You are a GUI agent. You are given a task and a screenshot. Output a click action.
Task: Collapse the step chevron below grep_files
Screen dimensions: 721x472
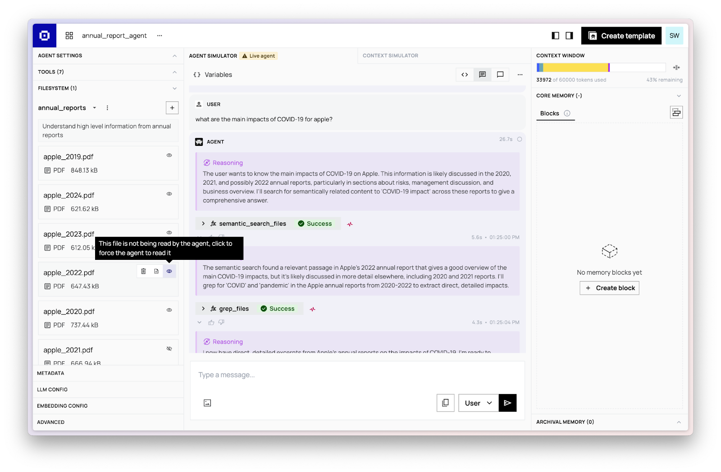pos(199,322)
